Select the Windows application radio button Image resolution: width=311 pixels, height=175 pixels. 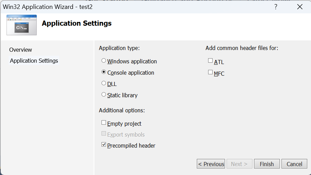click(x=104, y=61)
